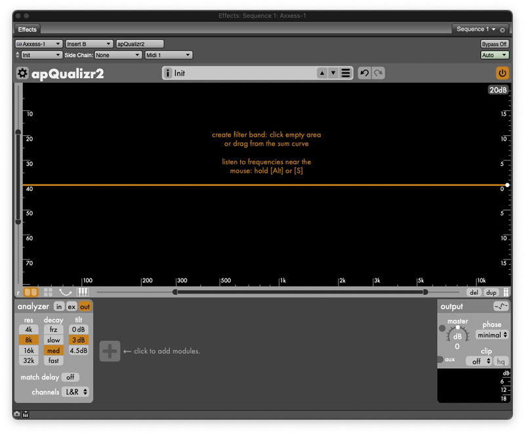525x434 pixels.
Task: Toggle the orange plugin power button
Action: click(502, 73)
